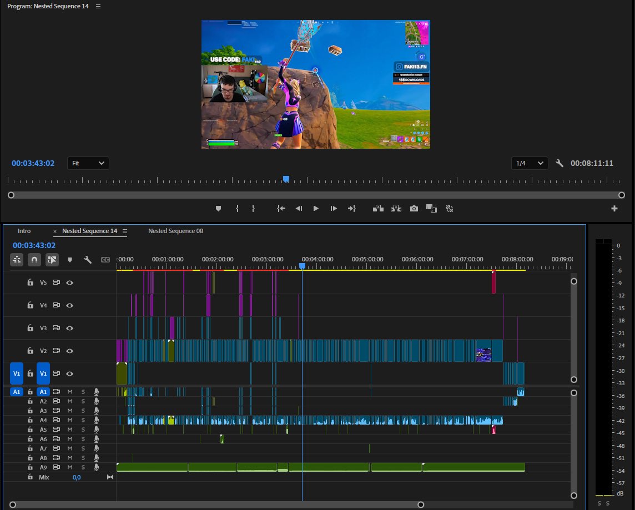Expand Mix track output arrows icon

110,477
